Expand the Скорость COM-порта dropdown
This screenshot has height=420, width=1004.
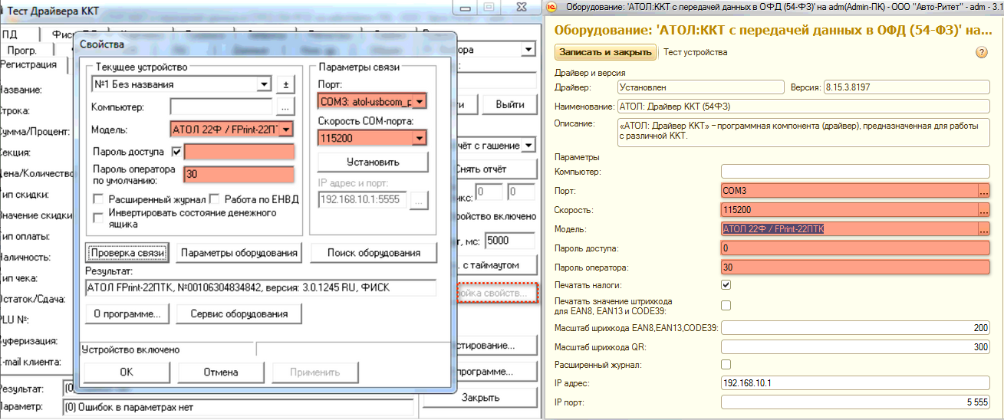pos(419,138)
